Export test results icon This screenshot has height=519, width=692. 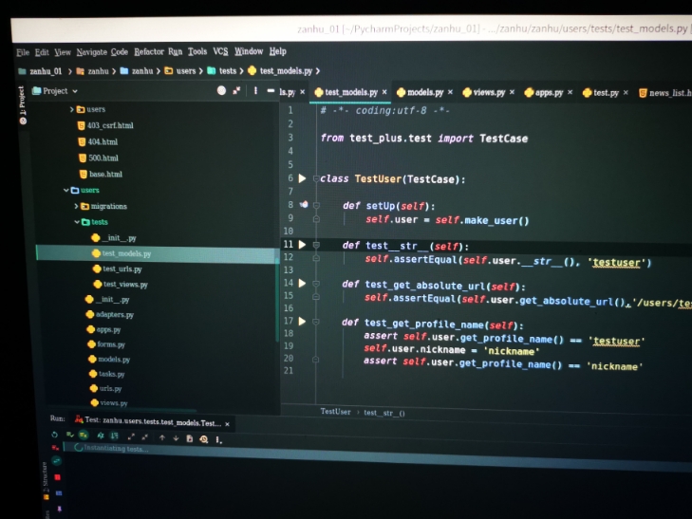189,438
